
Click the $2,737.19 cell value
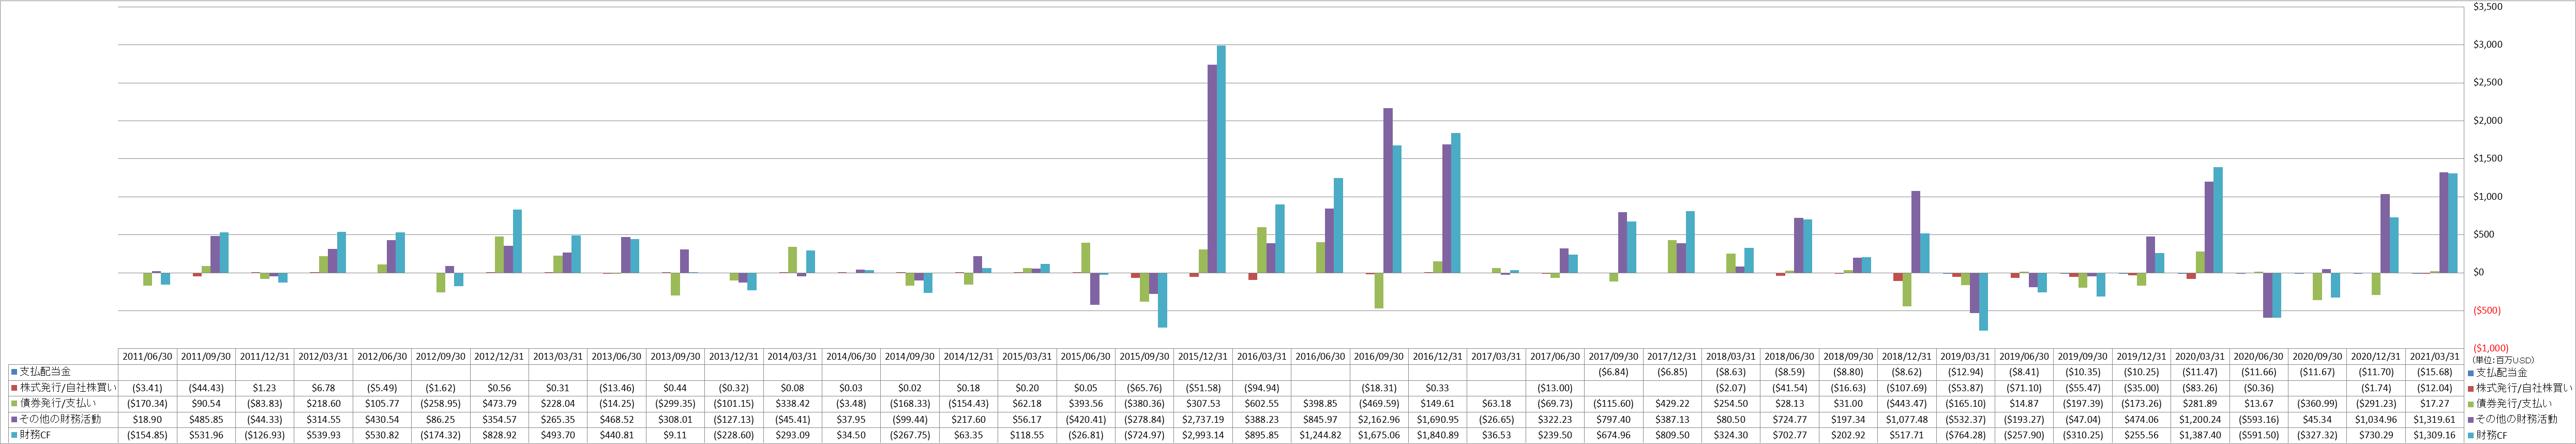(x=1202, y=420)
